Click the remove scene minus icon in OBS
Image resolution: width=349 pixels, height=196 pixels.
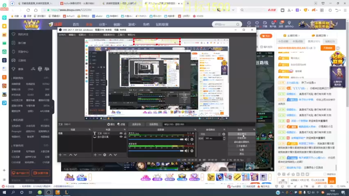tap(65, 155)
